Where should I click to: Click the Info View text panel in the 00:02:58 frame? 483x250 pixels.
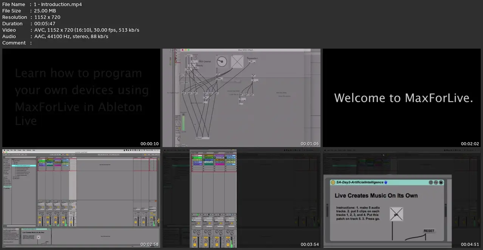(x=11, y=235)
